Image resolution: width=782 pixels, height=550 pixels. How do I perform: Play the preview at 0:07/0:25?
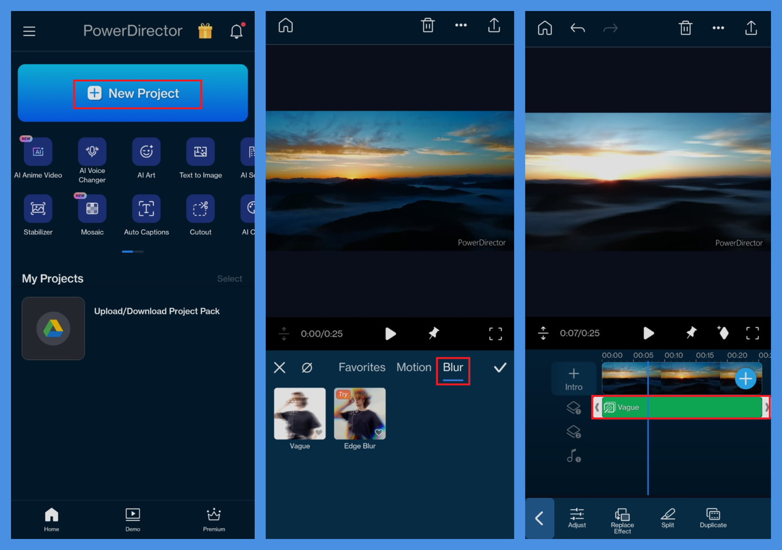pyautogui.click(x=649, y=333)
